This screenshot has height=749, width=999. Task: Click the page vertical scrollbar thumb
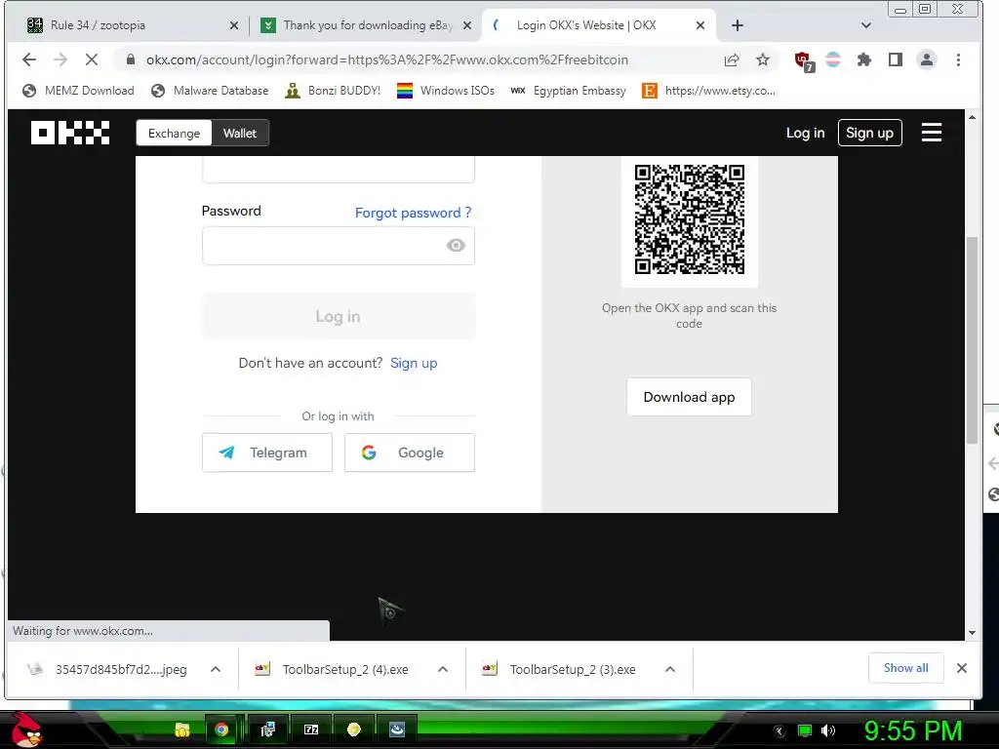(x=972, y=339)
